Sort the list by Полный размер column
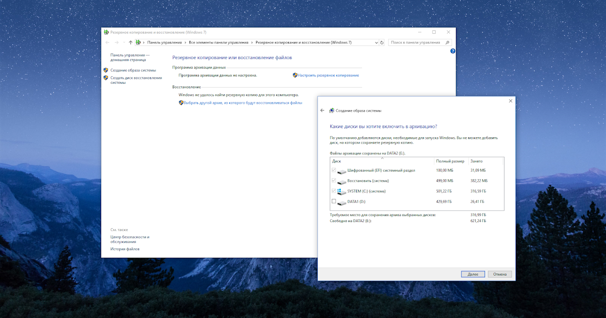The image size is (606, 318). tap(451, 161)
